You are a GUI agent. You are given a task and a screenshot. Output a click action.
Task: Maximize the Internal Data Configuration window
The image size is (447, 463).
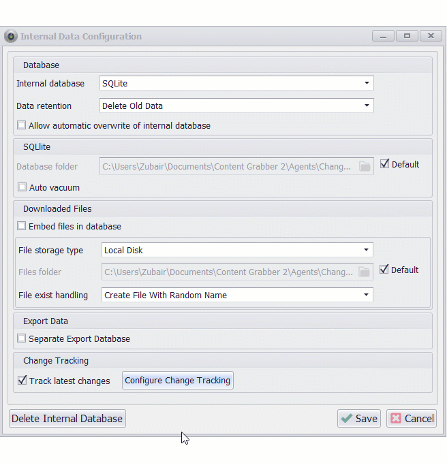[407, 36]
